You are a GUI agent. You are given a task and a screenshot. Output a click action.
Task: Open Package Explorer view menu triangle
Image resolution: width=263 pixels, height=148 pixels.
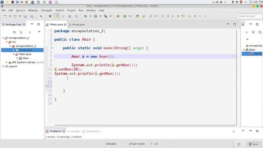pos(39,32)
